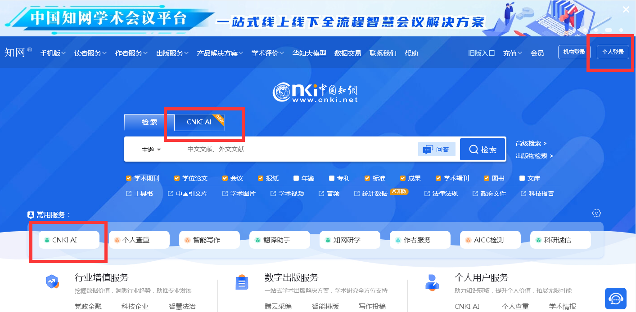Open the customer service chat bubble icon
Viewport: 636px width, 312px height.
coord(615,299)
